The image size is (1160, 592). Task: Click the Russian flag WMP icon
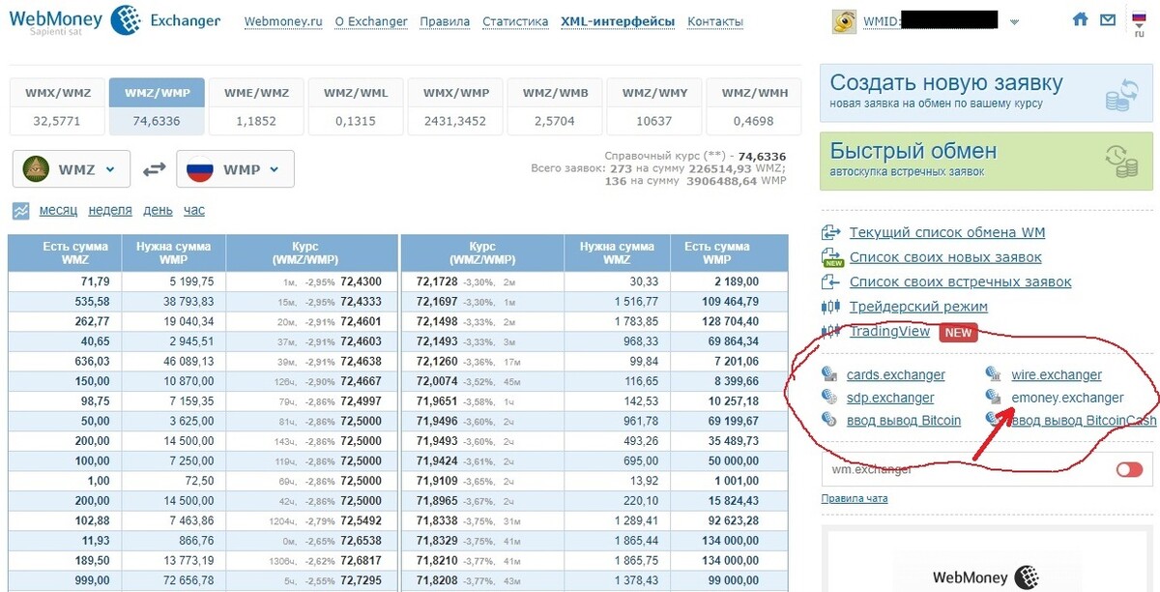(200, 169)
